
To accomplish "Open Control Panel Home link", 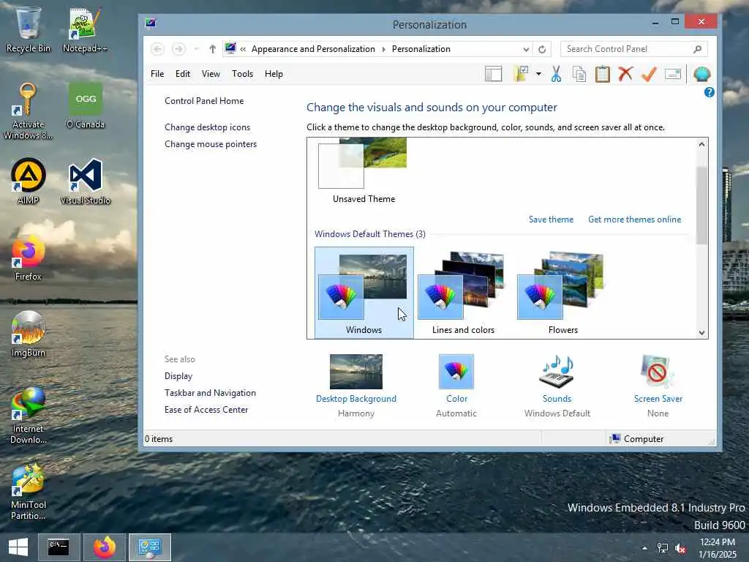I will (204, 101).
